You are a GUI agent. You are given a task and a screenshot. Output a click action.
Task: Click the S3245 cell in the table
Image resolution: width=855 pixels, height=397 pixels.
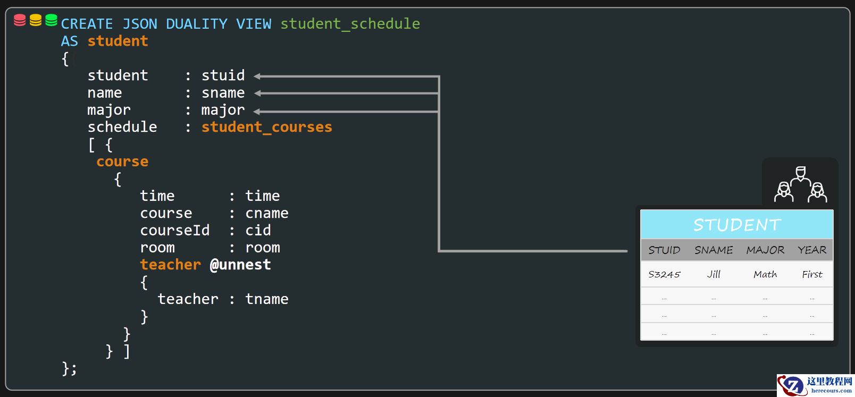[664, 274]
